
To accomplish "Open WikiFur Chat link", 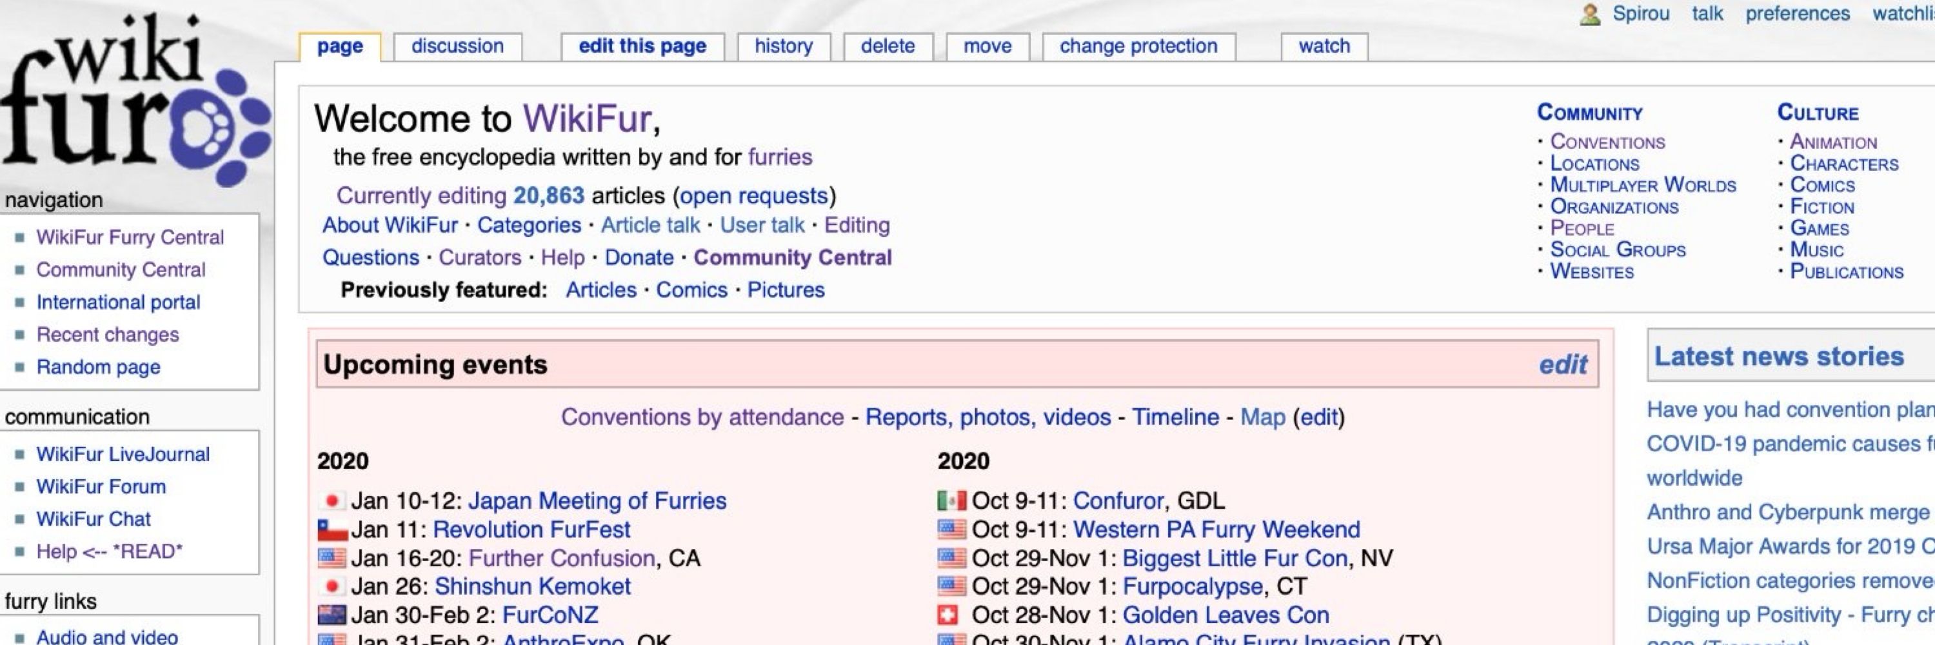I will tap(93, 519).
